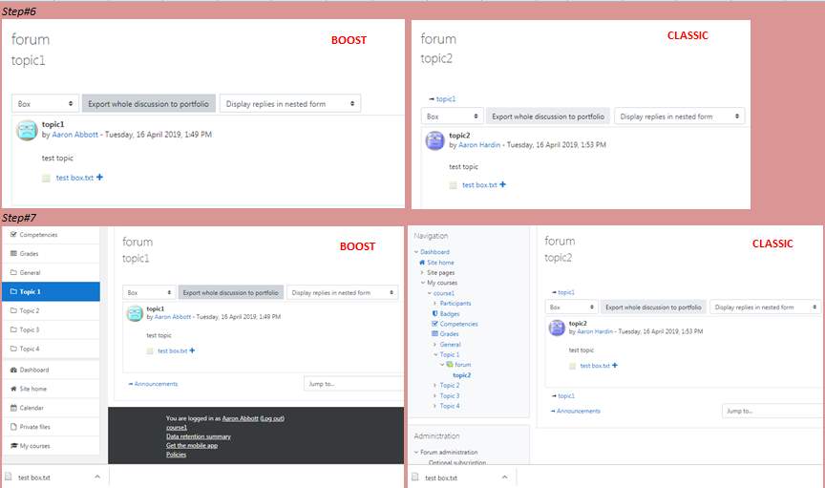Open Box dropdown in Step 6 Boost panel
This screenshot has width=825, height=488.
pos(45,104)
